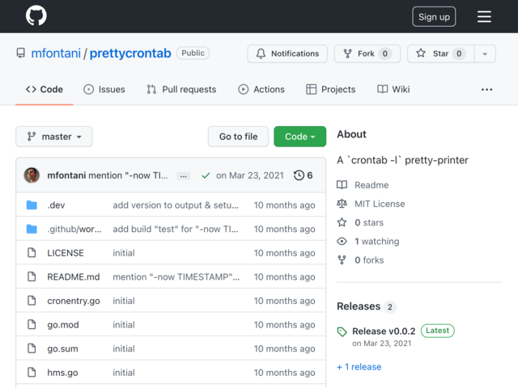Click the Notifications bell button
Image resolution: width=518 pixels, height=388 pixels.
point(287,53)
